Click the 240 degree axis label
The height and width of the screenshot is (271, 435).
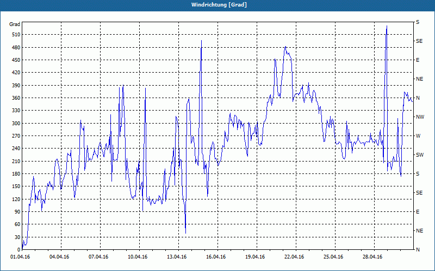16,149
